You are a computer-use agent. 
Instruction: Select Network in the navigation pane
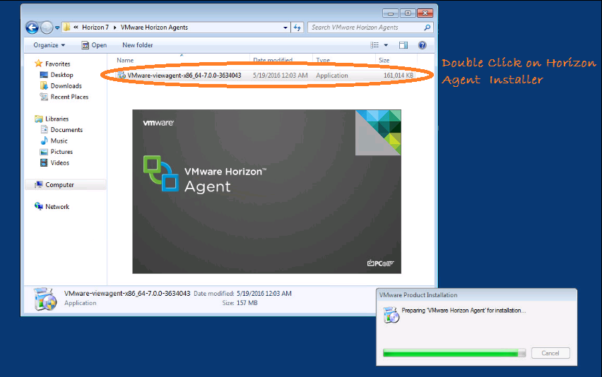[57, 207]
